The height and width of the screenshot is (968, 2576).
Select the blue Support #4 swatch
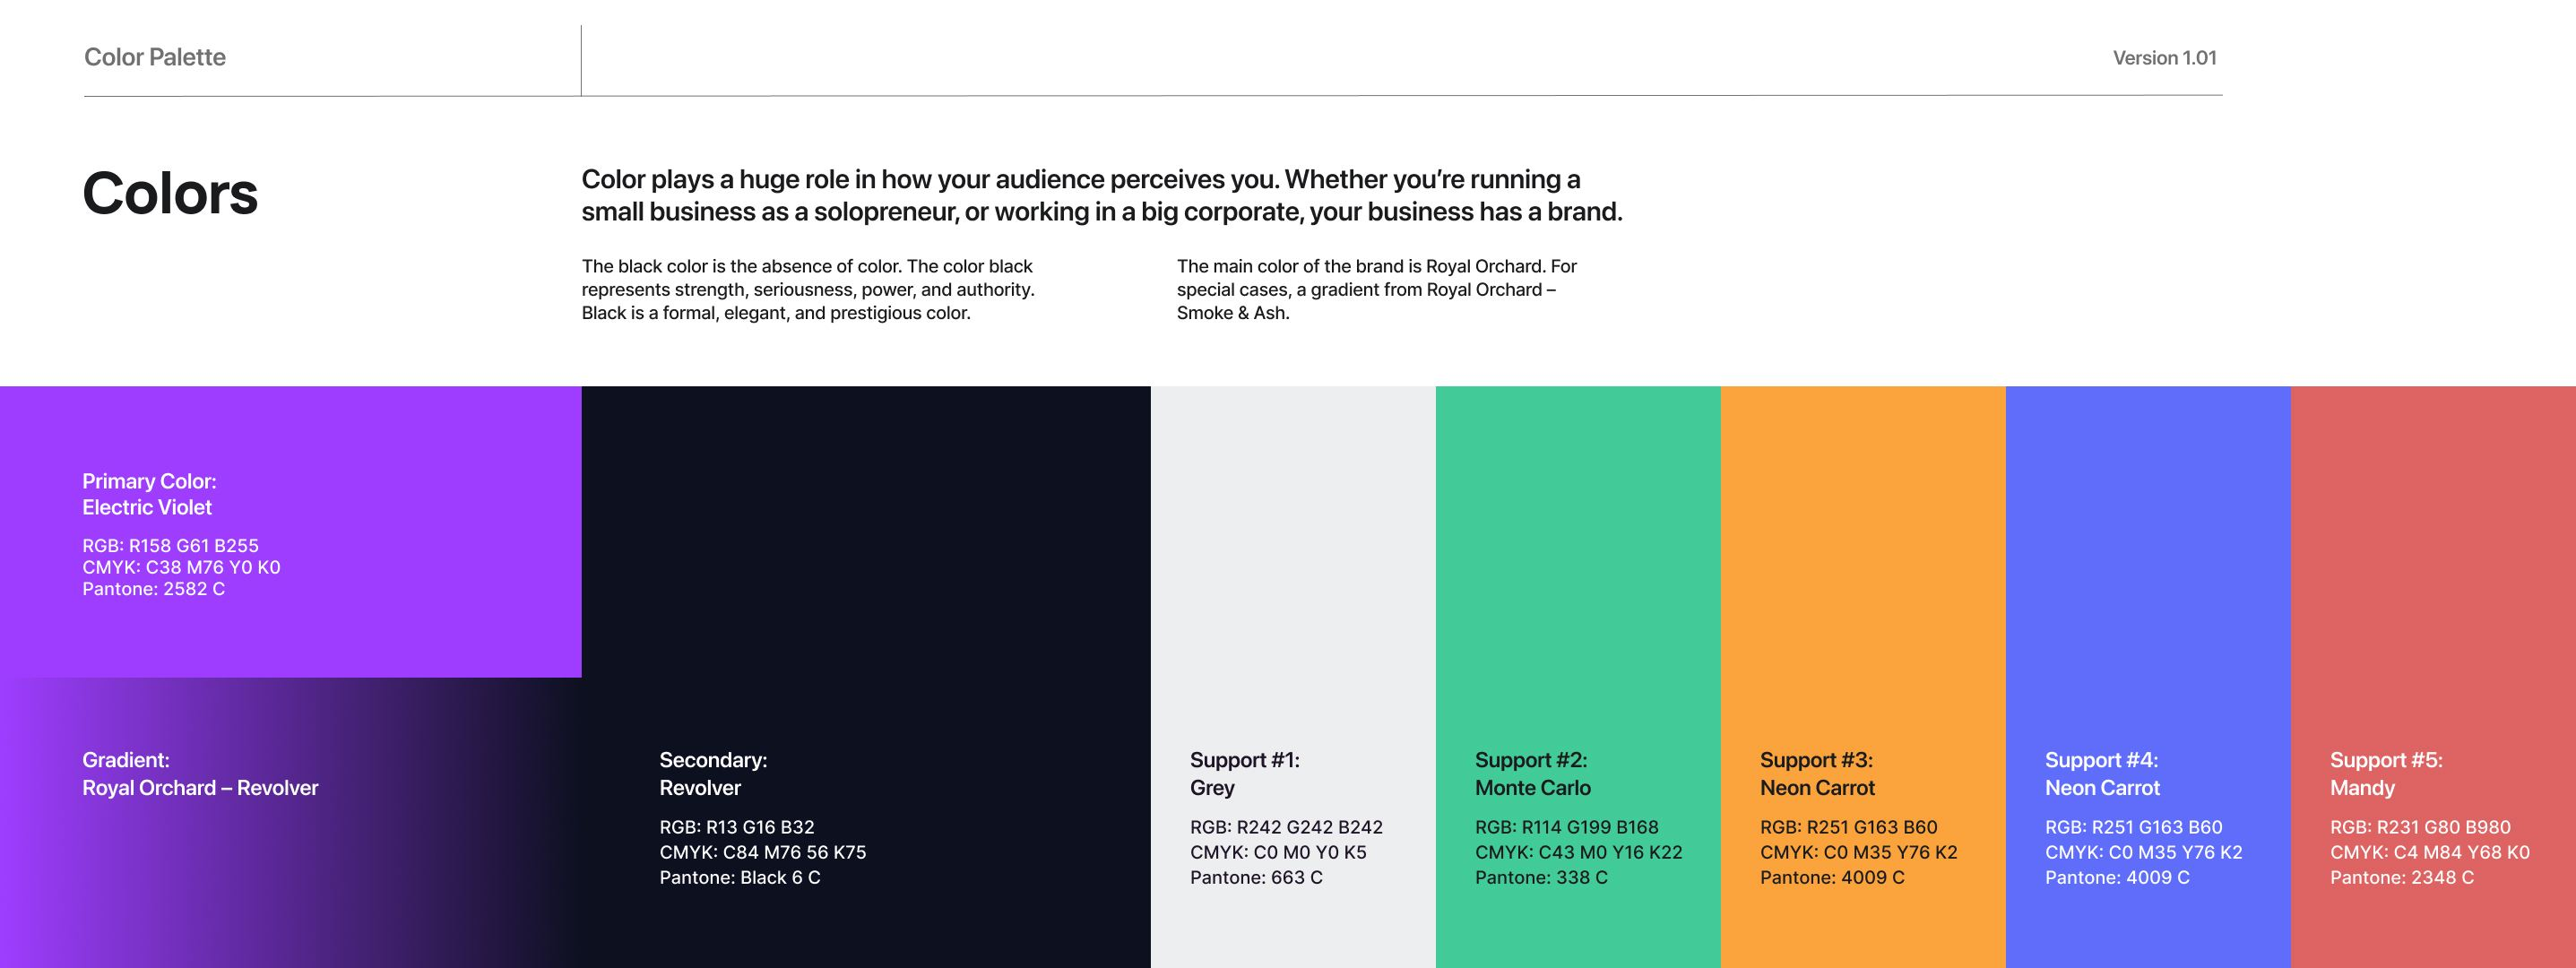tap(2148, 677)
